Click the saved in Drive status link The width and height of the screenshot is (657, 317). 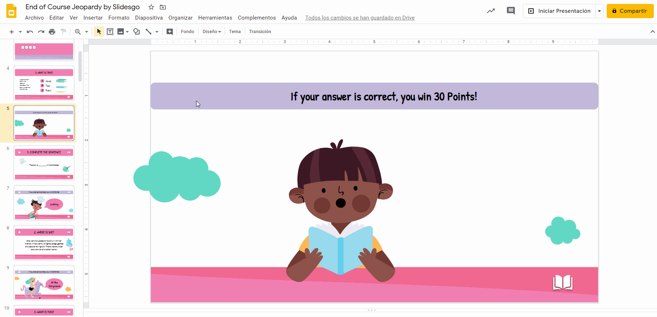pos(360,18)
